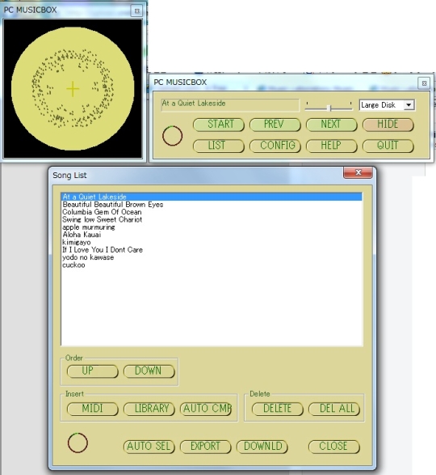The height and width of the screenshot is (475, 436).
Task: Click the START button in PC MUSICBOX
Action: tap(218, 125)
